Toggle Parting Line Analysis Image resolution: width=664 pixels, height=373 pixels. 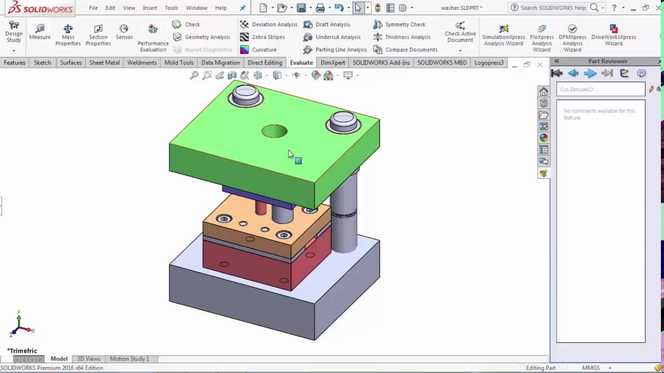pos(335,49)
